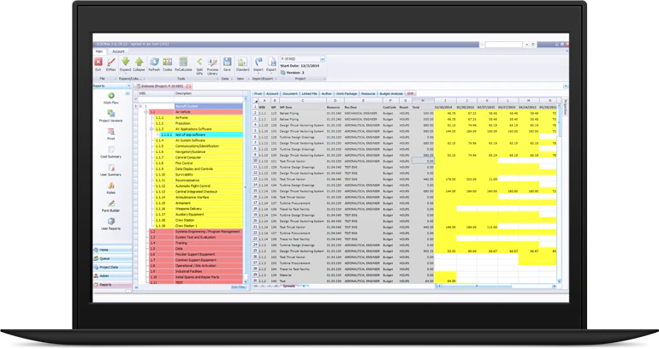
Task: Select the Budget Analysis tab
Action: (x=391, y=93)
